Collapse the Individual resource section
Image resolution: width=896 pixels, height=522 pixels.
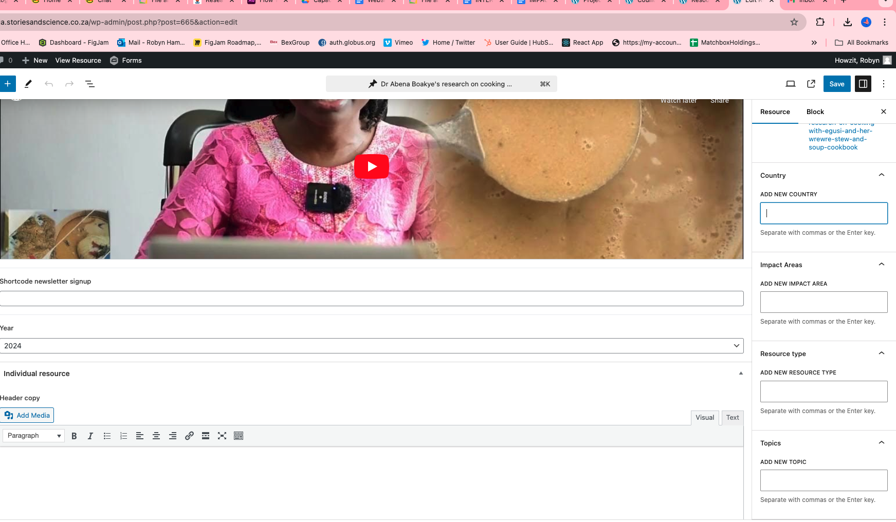tap(741, 374)
